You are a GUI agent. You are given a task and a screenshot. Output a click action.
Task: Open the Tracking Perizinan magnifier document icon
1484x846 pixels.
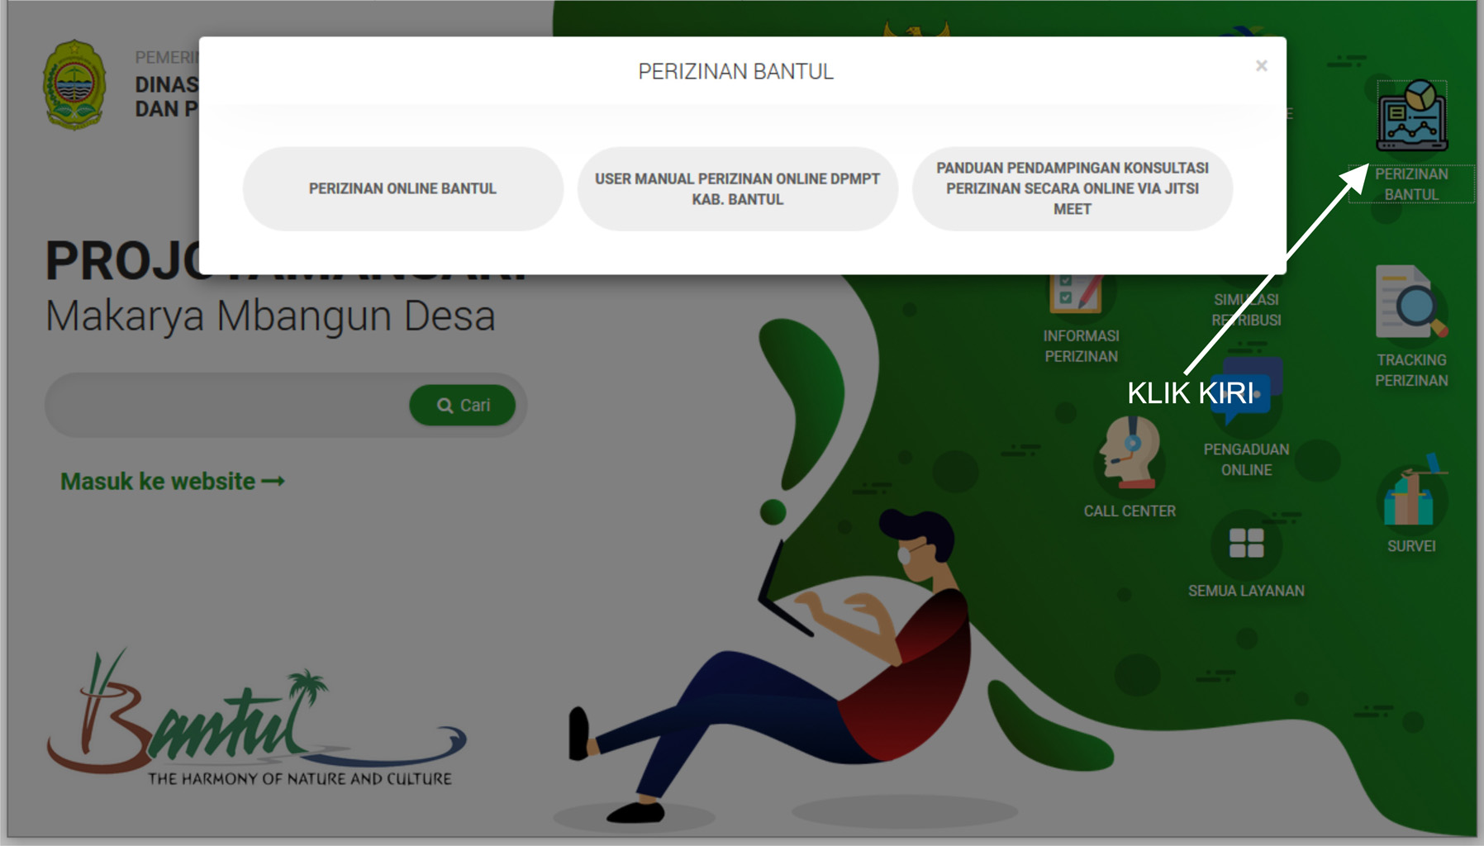click(x=1410, y=302)
